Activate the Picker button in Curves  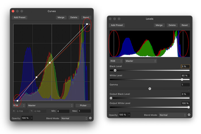tap(83, 106)
